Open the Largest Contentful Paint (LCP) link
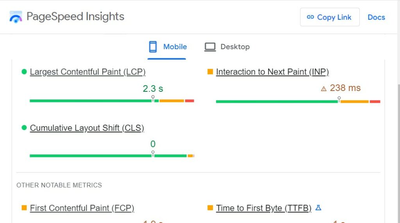The image size is (400, 223). click(x=87, y=72)
